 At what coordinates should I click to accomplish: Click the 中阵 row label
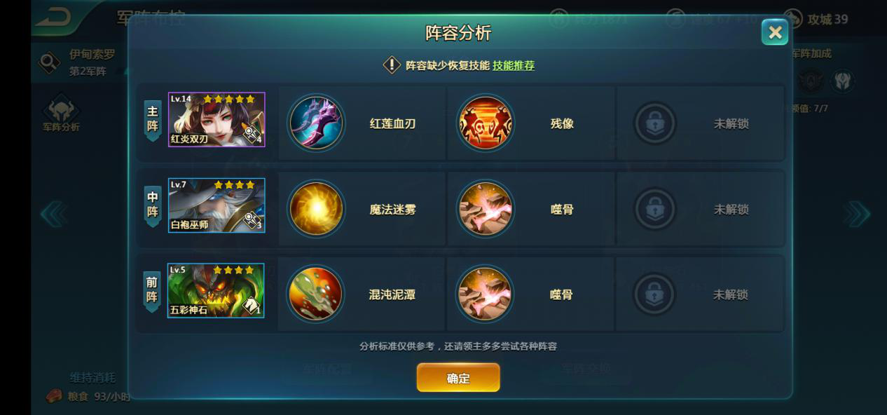(x=153, y=205)
